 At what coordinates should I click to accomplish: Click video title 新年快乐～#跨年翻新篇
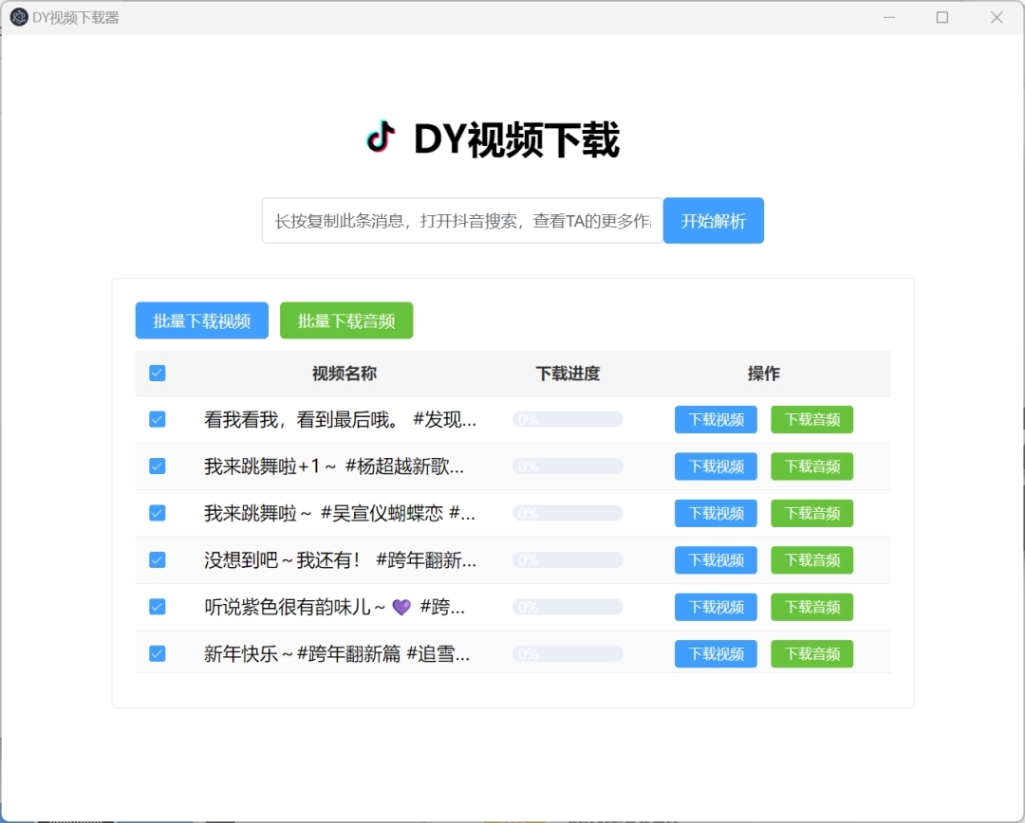click(337, 654)
